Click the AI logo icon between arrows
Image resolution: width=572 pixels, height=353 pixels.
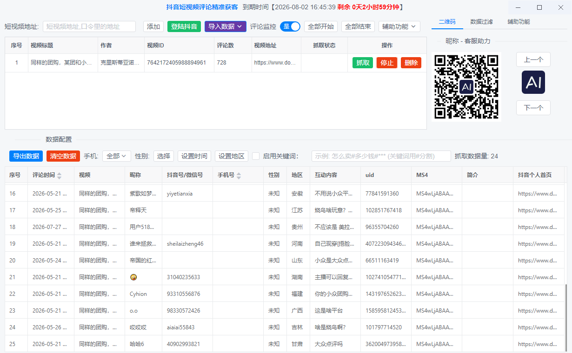[533, 82]
